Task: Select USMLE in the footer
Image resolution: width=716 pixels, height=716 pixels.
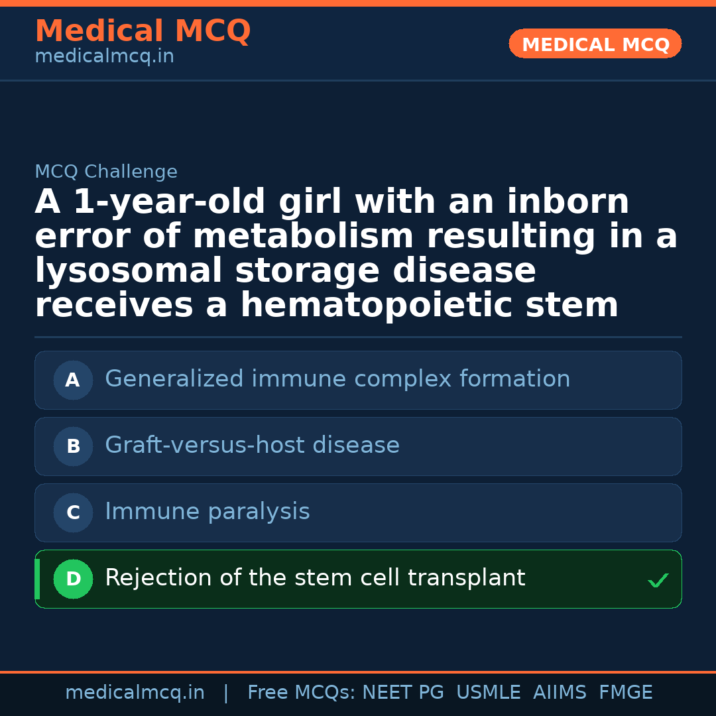Action: pos(488,693)
